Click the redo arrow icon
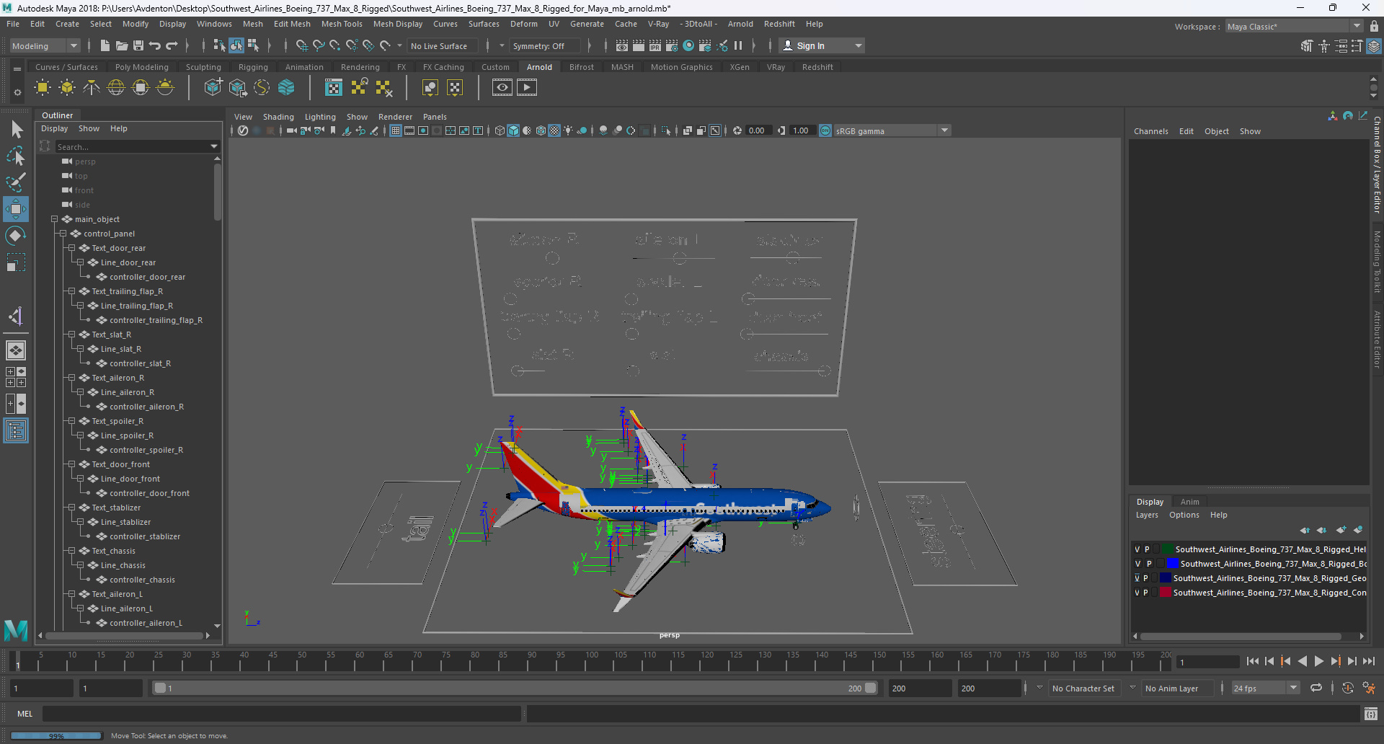Screen dimensions: 1384x744 172,45
